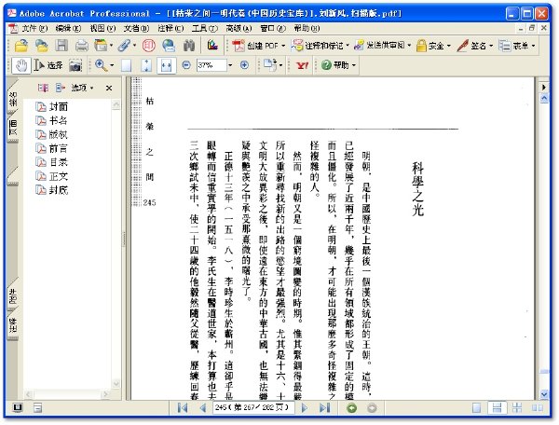Open the 注释 menu
The height and width of the screenshot is (425, 559).
coord(170,28)
